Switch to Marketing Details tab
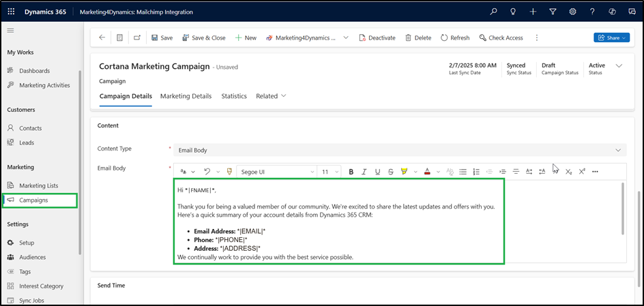 point(186,96)
